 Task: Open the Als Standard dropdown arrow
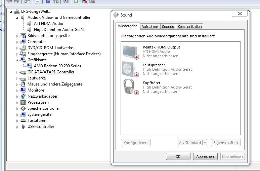point(205,143)
